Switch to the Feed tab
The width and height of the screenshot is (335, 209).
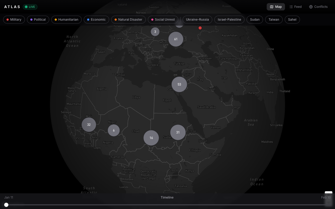point(295,7)
